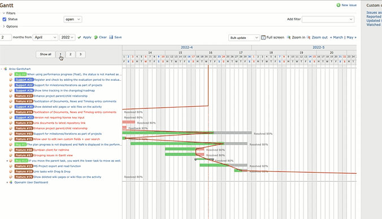Open the Status 'open' dropdown

73,19
